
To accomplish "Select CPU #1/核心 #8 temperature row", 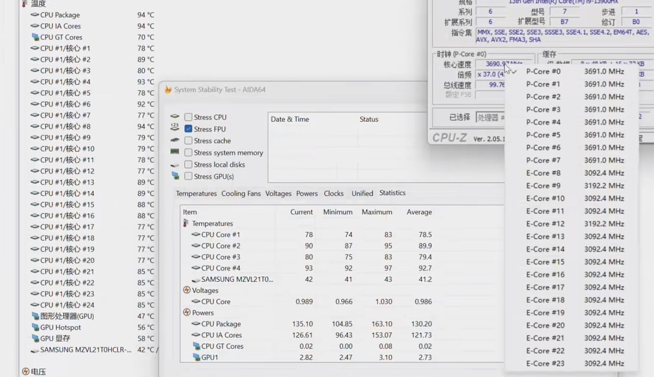I will (92, 126).
